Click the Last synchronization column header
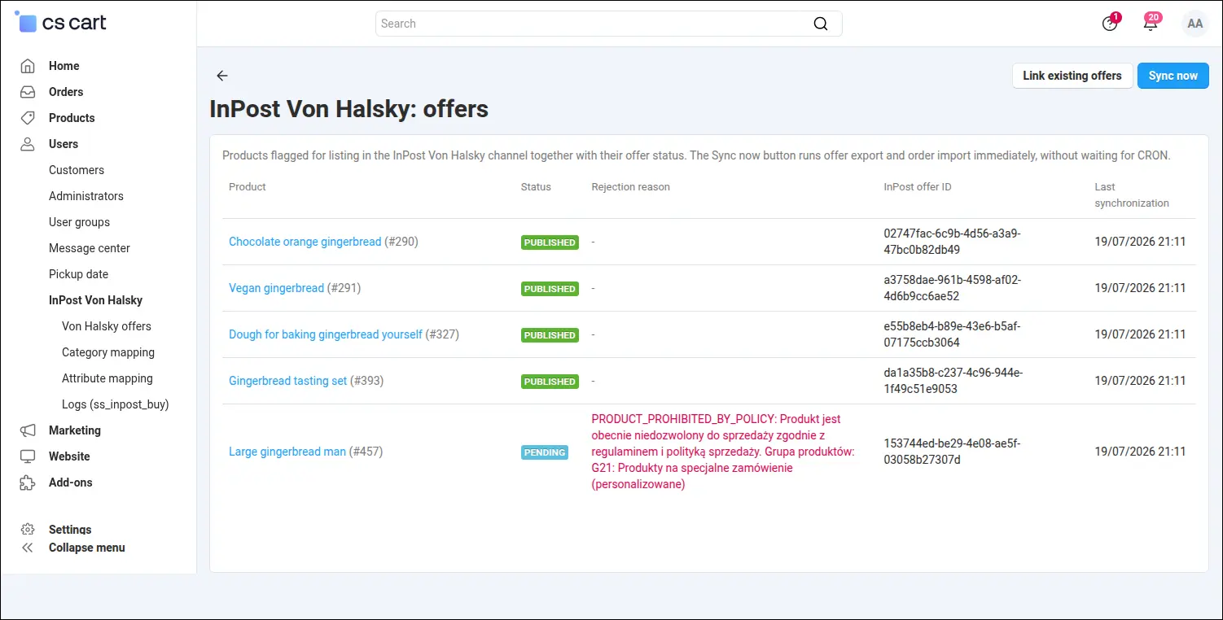This screenshot has height=620, width=1223. tap(1132, 195)
